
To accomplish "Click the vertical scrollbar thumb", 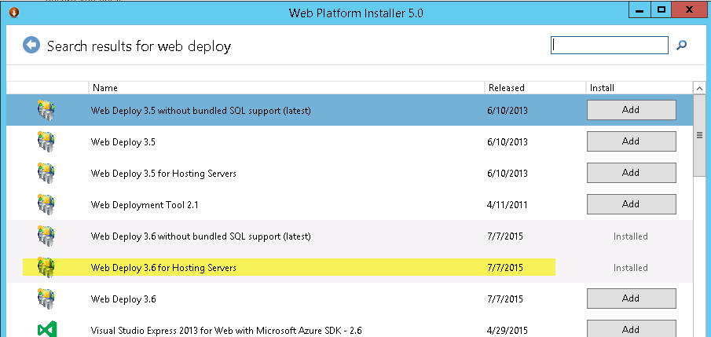I will 700,135.
